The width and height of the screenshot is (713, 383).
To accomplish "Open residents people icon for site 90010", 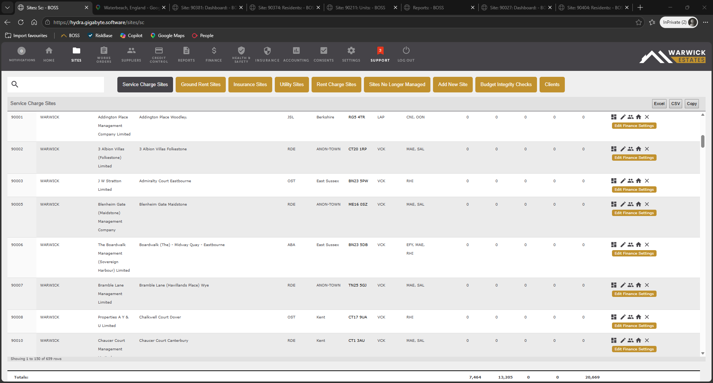I will 631,340.
